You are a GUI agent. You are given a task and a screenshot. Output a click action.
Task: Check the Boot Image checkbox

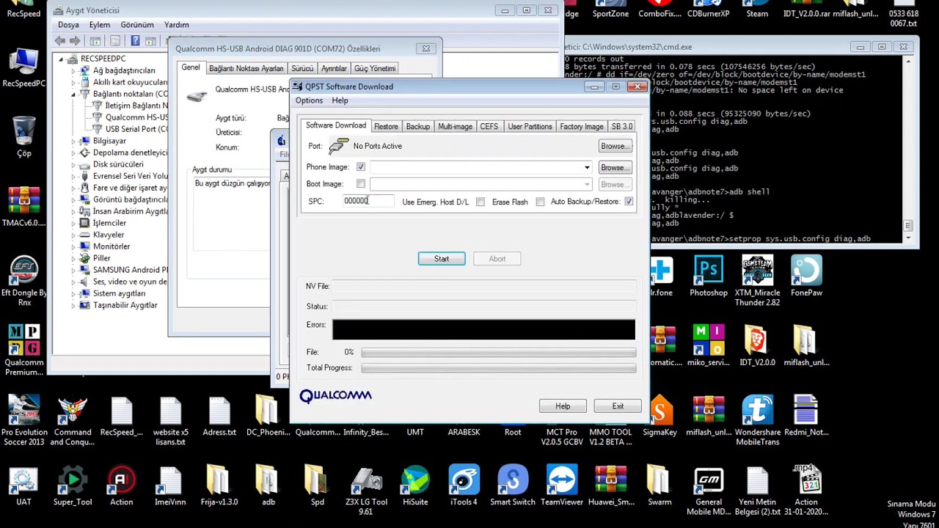[361, 184]
